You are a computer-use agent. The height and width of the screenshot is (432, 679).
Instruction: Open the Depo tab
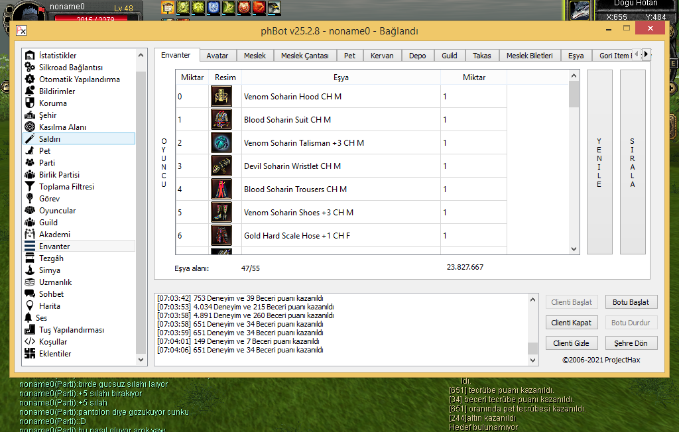coord(417,56)
